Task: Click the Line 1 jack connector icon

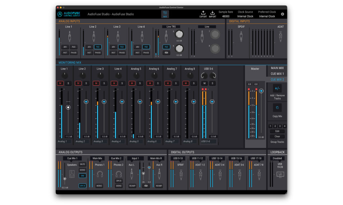Action: [x=70, y=36]
